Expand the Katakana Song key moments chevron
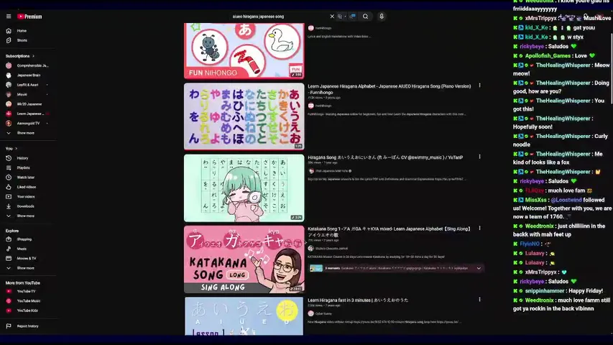Image resolution: width=613 pixels, height=345 pixels. point(479,268)
